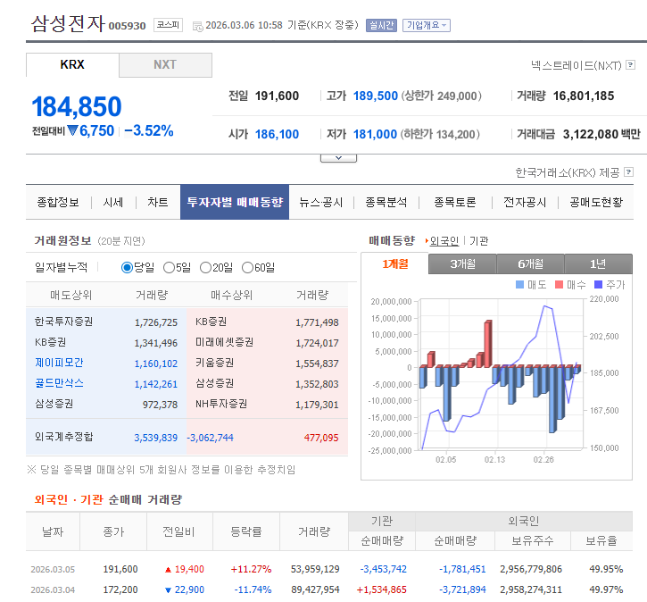
Task: Click the help icon next to 한국거래소(KRX) 제공
Action: coord(630,171)
